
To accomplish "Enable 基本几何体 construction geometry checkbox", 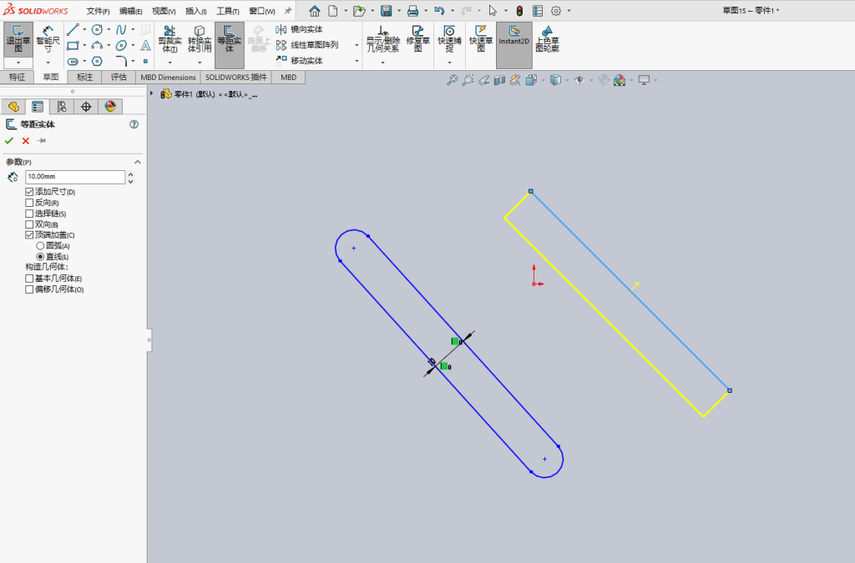I will tap(29, 279).
